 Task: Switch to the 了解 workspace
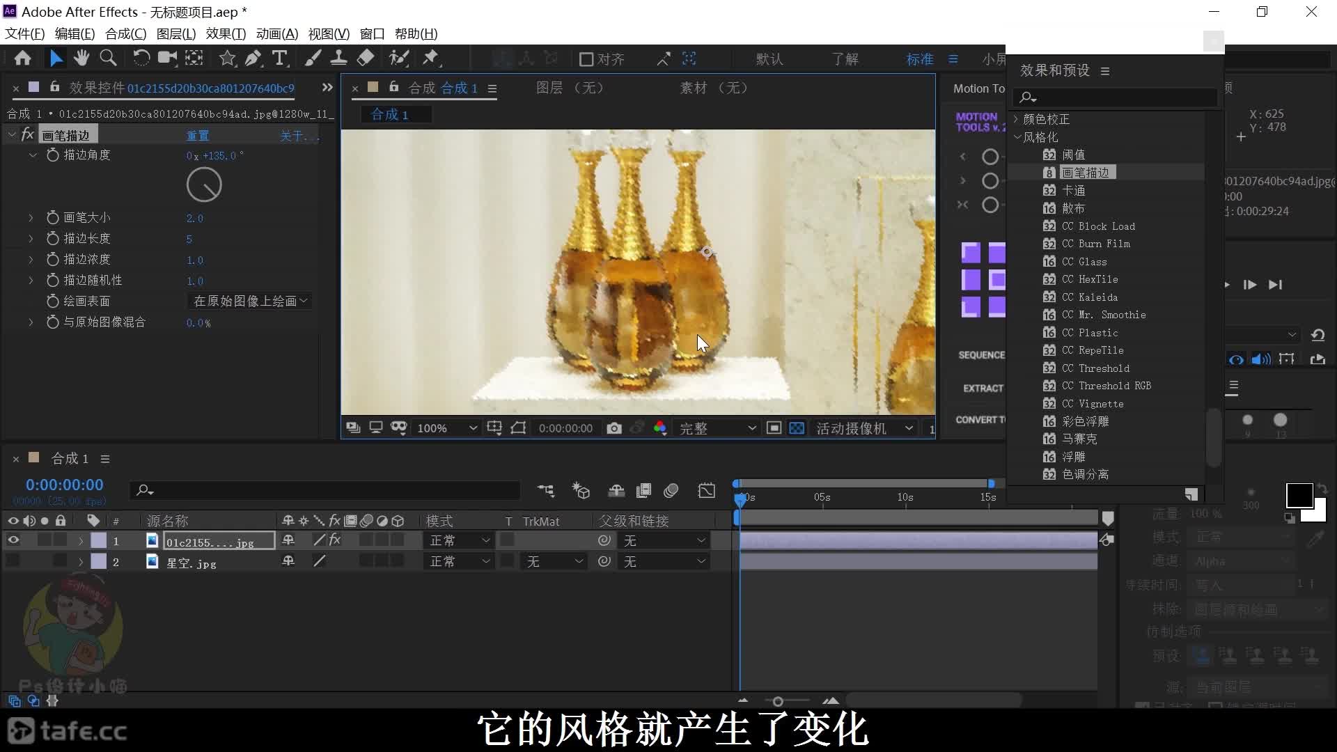845,59
